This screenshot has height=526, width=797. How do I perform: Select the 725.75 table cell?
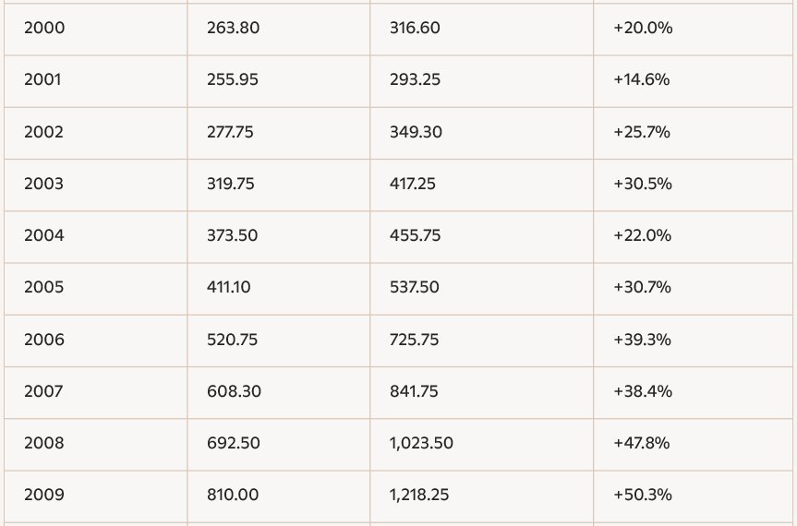(414, 340)
